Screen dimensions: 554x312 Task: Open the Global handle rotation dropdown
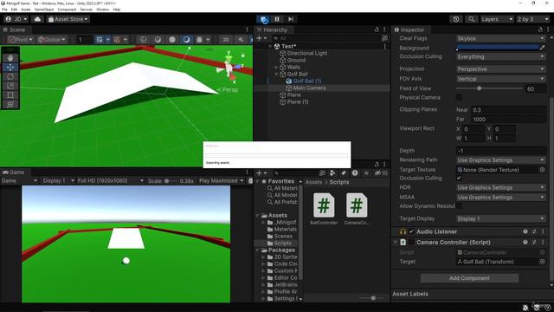tap(52, 39)
